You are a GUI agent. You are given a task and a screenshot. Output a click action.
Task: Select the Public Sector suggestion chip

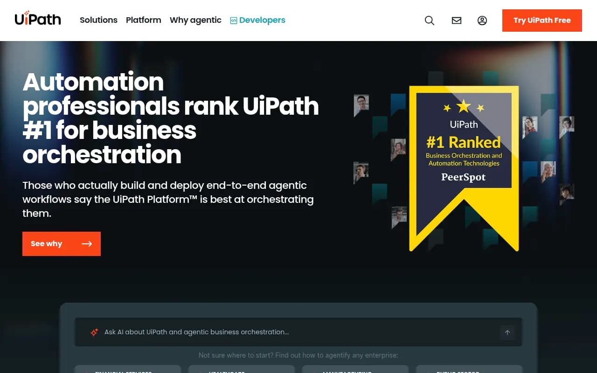coord(469,371)
